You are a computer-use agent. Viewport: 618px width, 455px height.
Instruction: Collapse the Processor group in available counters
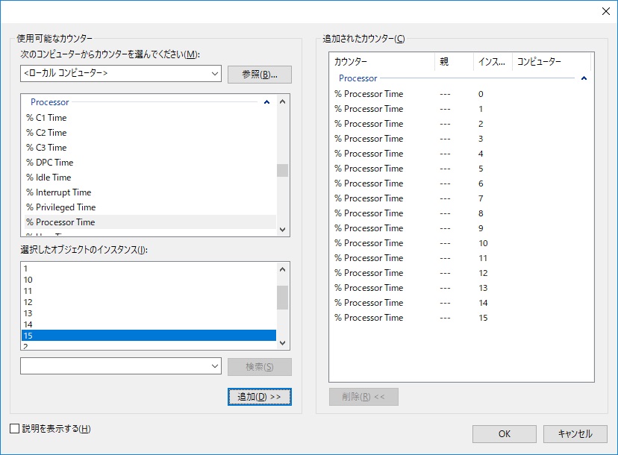tap(266, 102)
